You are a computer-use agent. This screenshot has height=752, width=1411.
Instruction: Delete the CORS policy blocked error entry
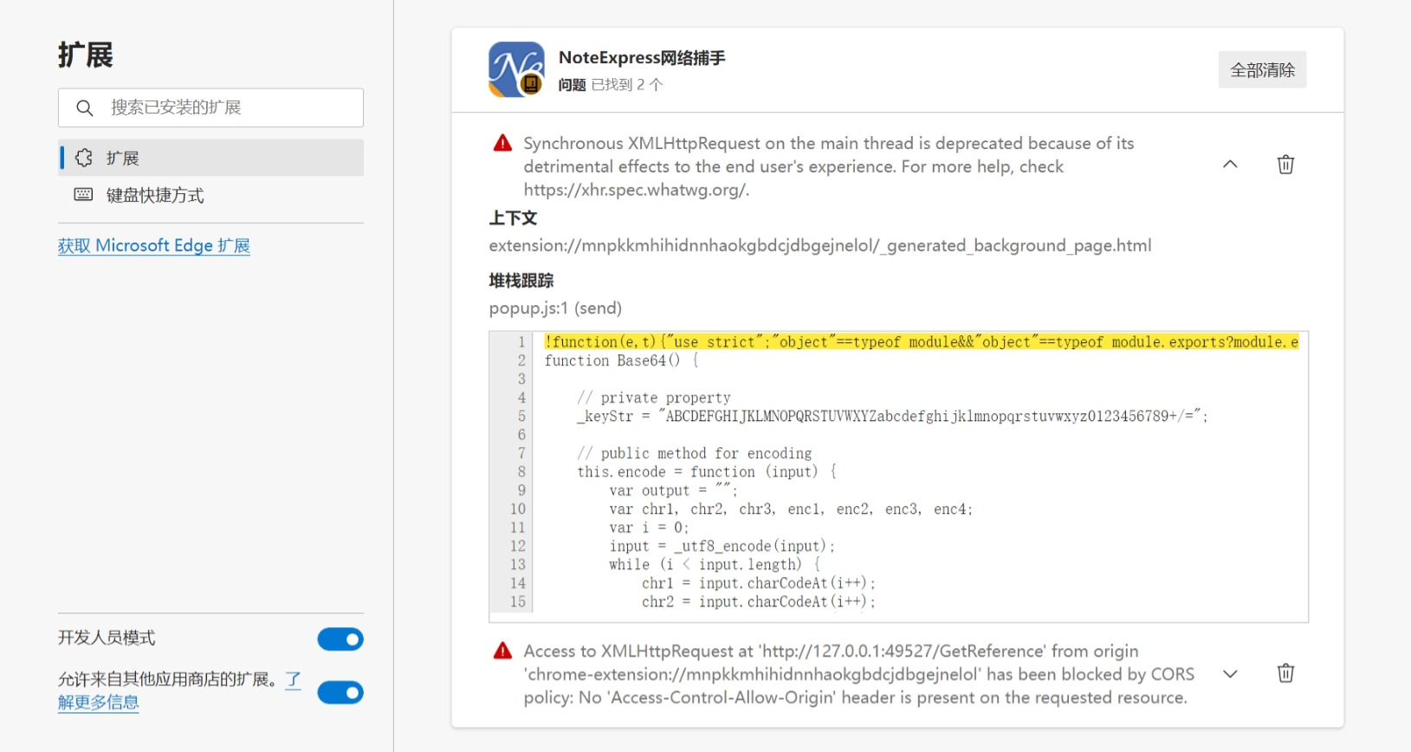click(x=1285, y=673)
